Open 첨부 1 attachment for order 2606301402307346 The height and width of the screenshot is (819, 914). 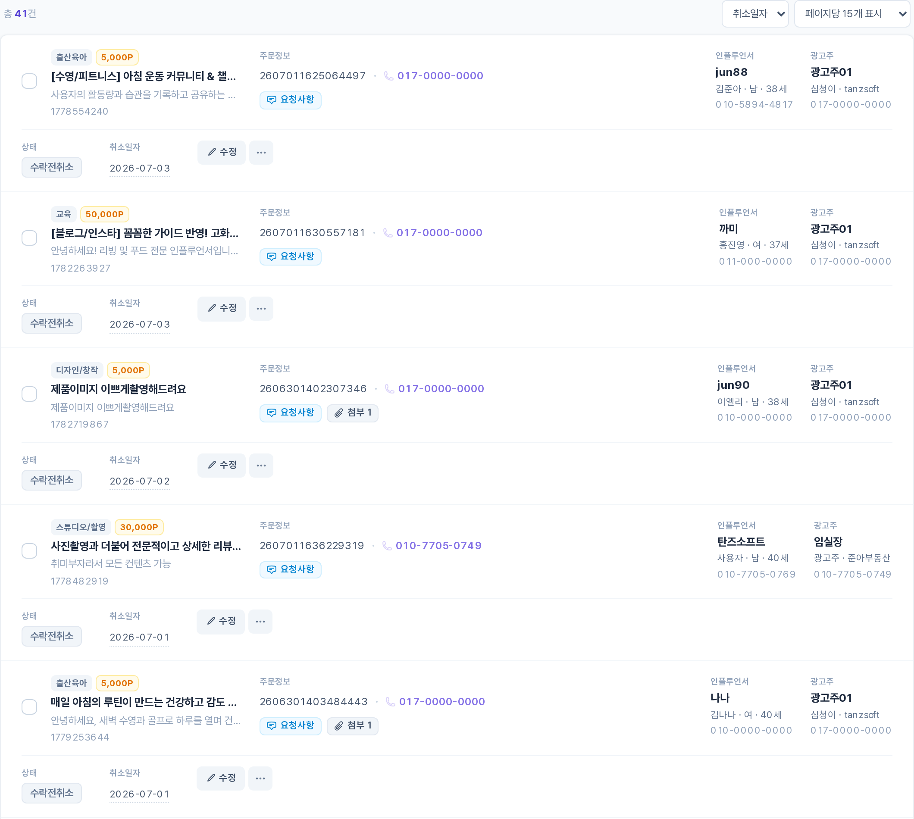(352, 413)
